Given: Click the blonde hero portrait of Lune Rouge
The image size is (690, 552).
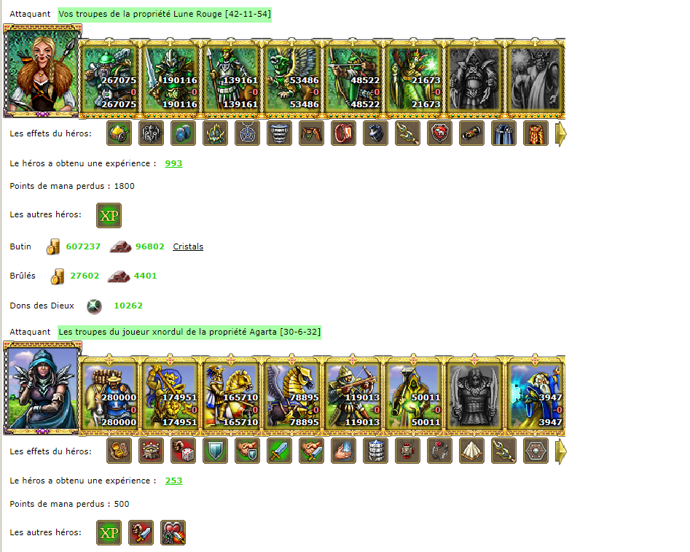Looking at the screenshot, I should (x=42, y=71).
